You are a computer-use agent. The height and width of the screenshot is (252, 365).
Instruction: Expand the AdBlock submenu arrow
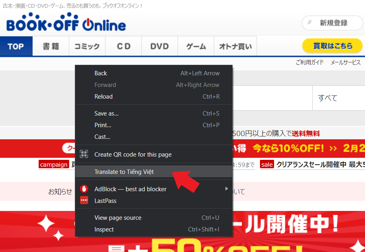coord(226,189)
